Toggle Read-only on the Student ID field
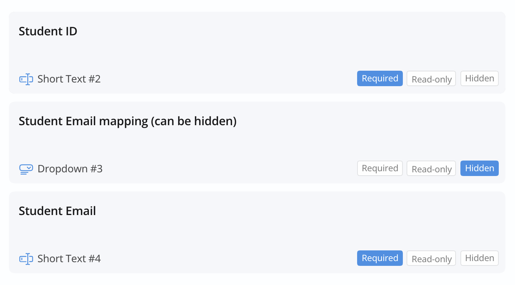This screenshot has height=285, width=515. click(x=431, y=79)
